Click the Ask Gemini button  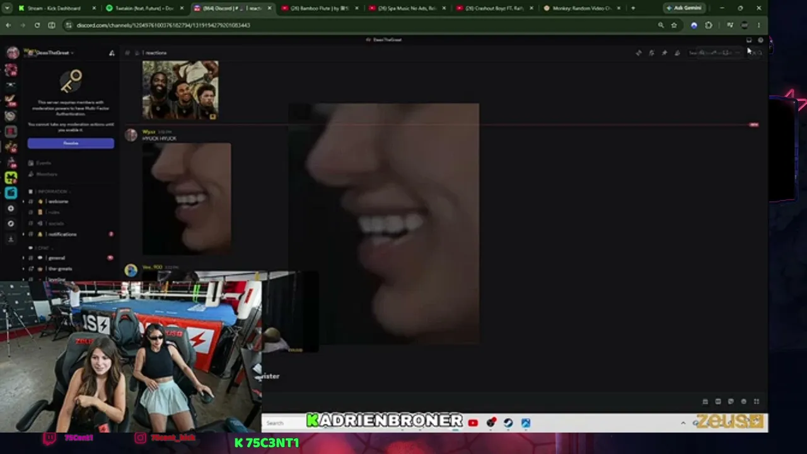click(x=684, y=8)
